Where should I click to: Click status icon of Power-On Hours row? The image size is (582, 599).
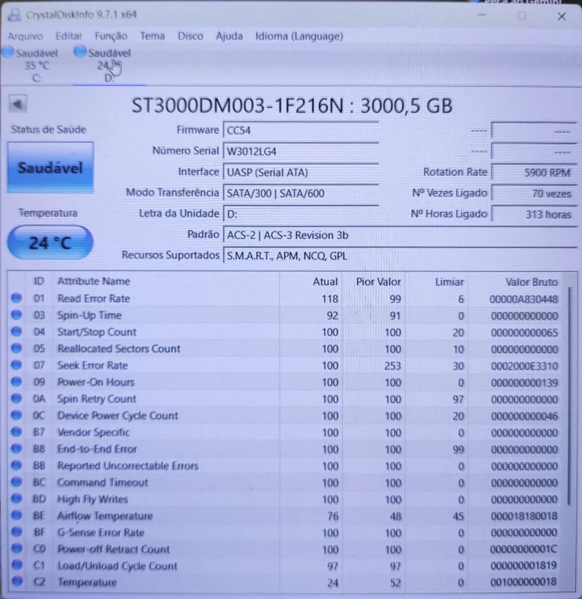coord(16,382)
